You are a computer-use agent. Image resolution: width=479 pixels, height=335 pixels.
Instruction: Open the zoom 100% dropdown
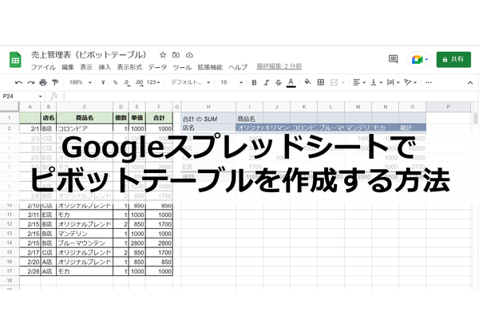click(81, 82)
